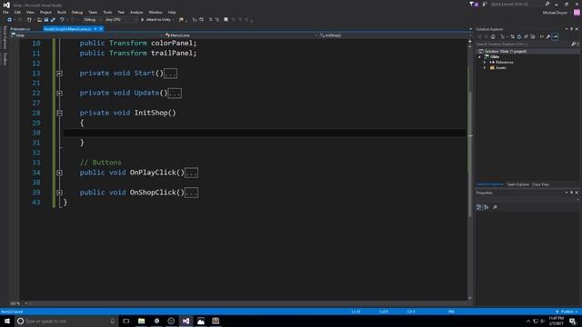Click the Visual Studio taskbar icon
The height and width of the screenshot is (327, 582).
(186, 321)
